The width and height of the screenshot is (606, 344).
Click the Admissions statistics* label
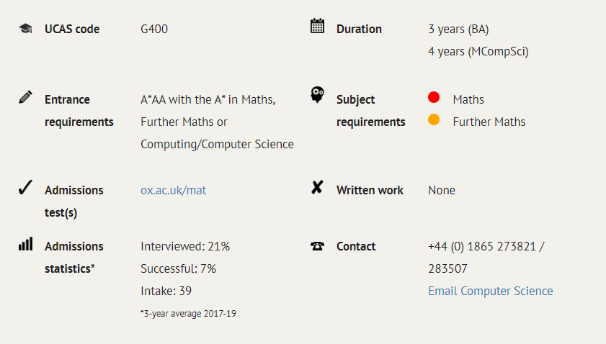[73, 258]
